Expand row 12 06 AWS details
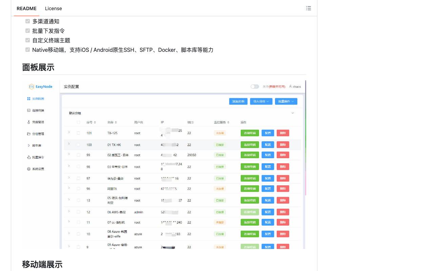Viewport: 434px width, 271px height. (69, 211)
